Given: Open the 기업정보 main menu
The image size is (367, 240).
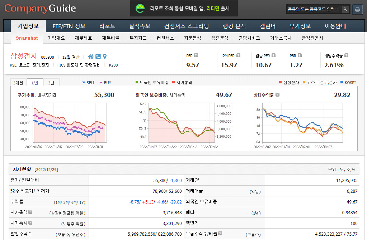Looking at the screenshot, I should pos(28,26).
